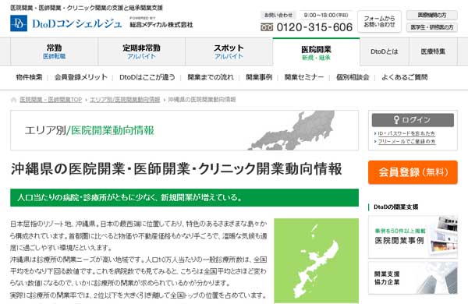Select the 医院開業 新規・継承 tab
The width and height of the screenshot is (468, 304).
[x=316, y=52]
